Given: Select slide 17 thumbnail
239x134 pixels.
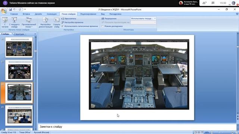Looking at the screenshot, I should point(19,70).
